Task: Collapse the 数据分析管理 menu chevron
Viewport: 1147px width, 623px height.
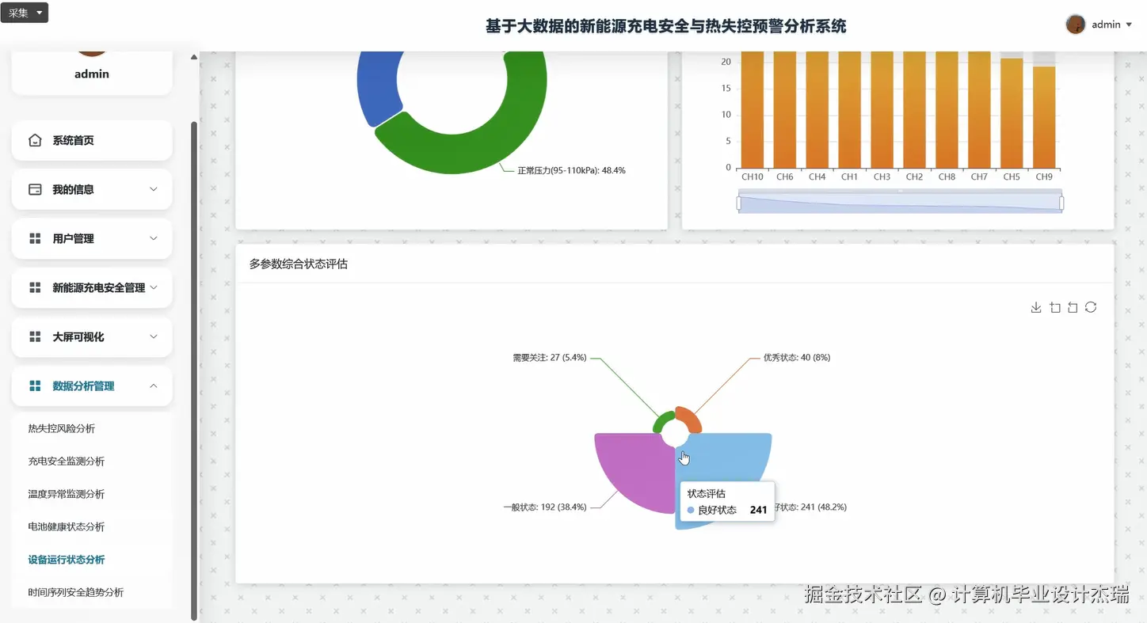Action: pyautogui.click(x=154, y=386)
